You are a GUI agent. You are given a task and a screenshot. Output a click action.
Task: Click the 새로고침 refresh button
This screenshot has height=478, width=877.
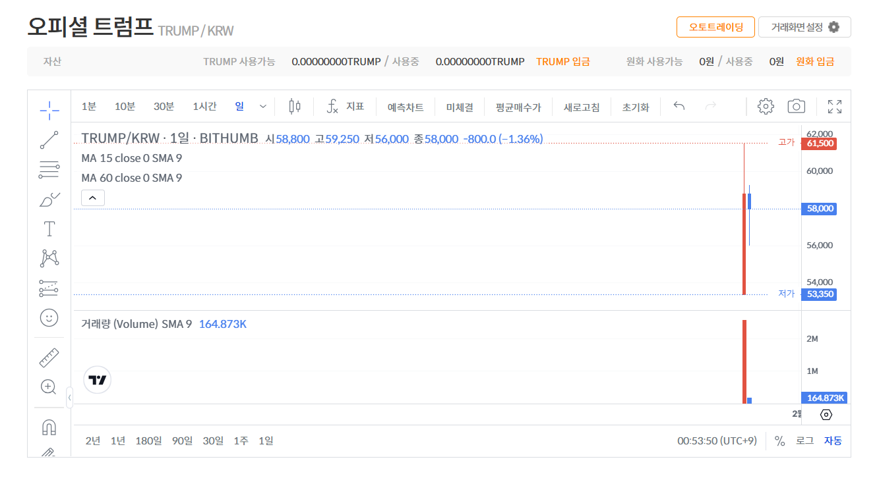point(582,107)
